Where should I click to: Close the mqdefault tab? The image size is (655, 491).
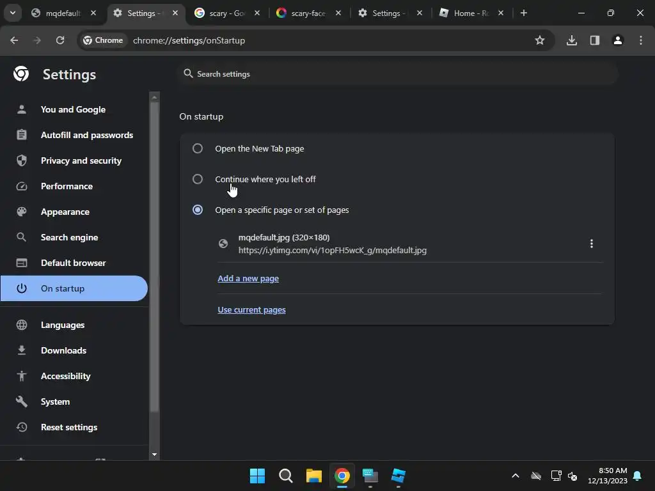93,13
